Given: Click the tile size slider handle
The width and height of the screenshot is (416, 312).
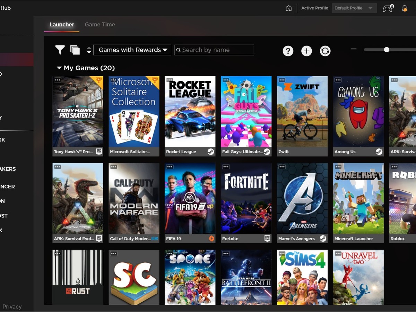Looking at the screenshot, I should pos(387,50).
